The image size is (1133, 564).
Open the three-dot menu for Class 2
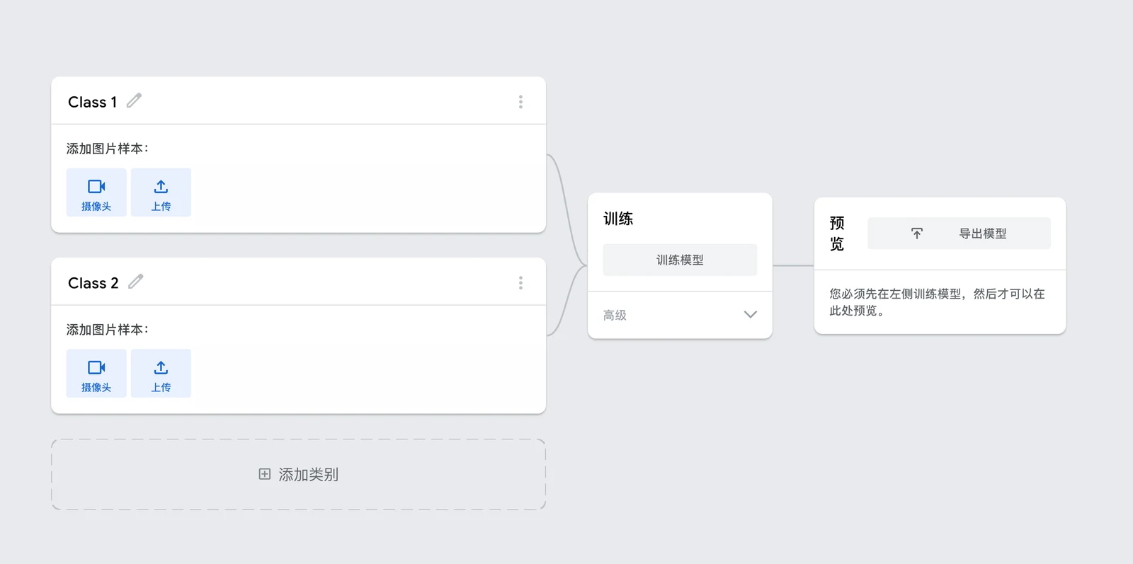(x=520, y=283)
